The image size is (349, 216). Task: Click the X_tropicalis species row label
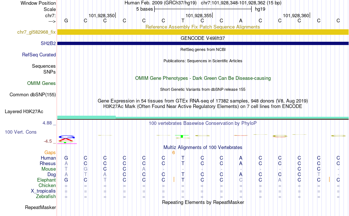[43, 191]
